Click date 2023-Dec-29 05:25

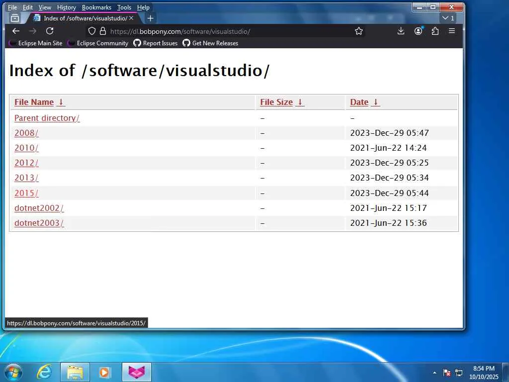click(x=389, y=163)
